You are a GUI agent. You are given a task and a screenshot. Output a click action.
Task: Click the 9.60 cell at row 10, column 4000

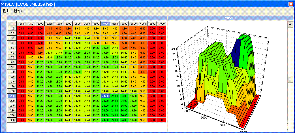pos(105,28)
